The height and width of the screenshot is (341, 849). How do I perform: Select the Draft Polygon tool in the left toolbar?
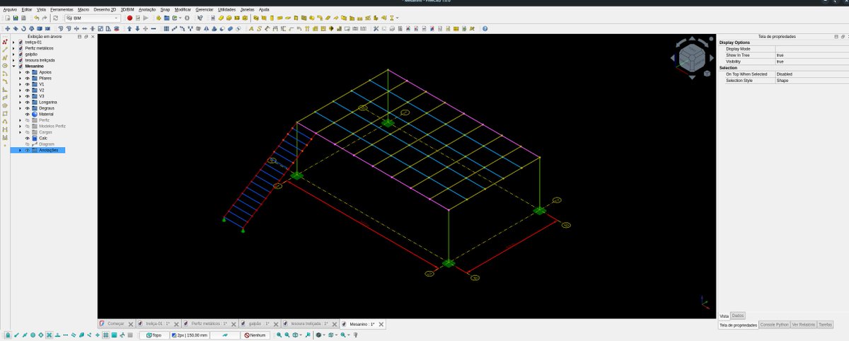[5, 105]
